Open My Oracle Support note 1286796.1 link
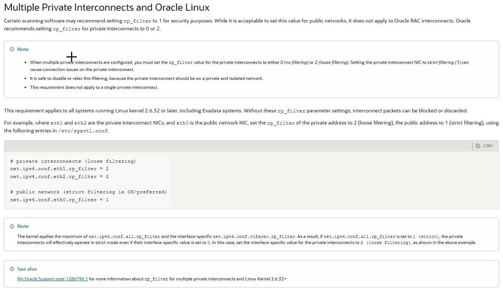 coord(53,279)
